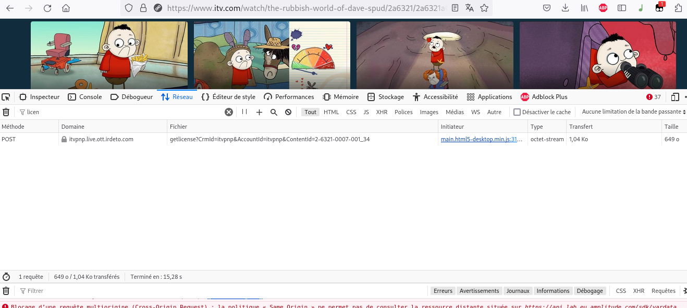Screen dimensions: 687x308
Task: Toggle Informations console filter
Action: pos(553,291)
